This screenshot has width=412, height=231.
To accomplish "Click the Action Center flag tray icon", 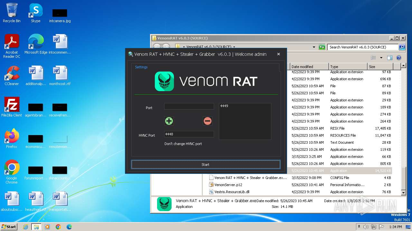I will tap(381, 227).
